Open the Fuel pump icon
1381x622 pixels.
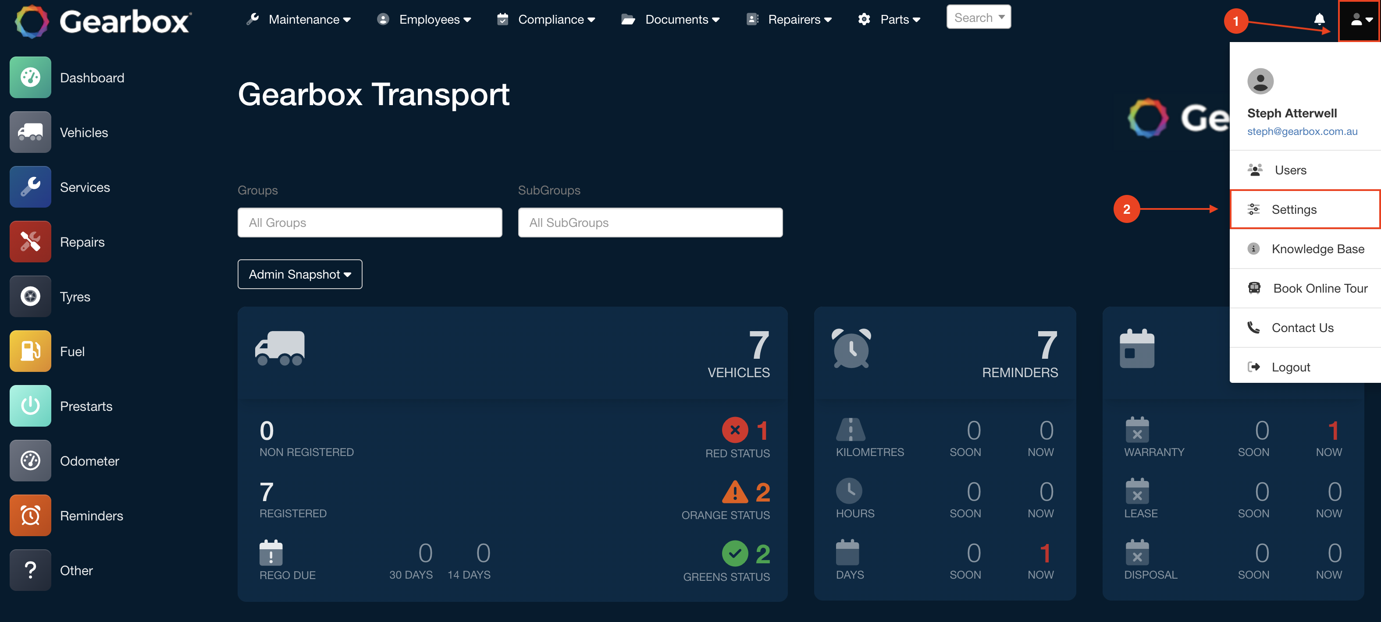tap(31, 351)
